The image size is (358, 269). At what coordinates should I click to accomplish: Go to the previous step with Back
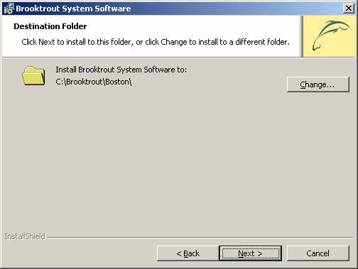pos(188,253)
